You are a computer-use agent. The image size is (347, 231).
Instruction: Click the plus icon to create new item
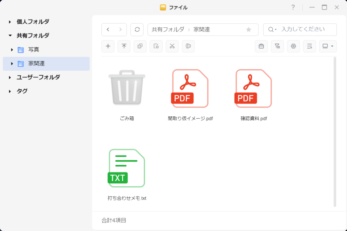coord(108,46)
